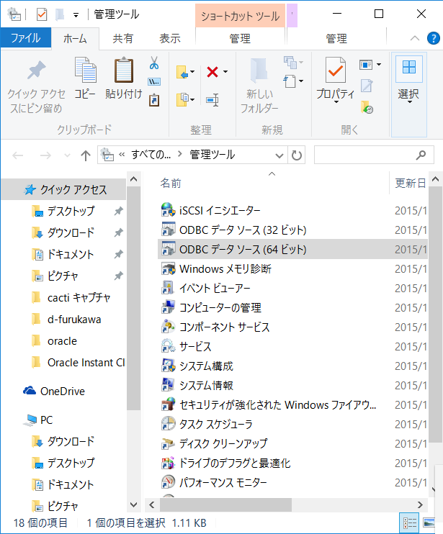Click the Refresh button beside address bar
The image size is (443, 534).
point(297,155)
